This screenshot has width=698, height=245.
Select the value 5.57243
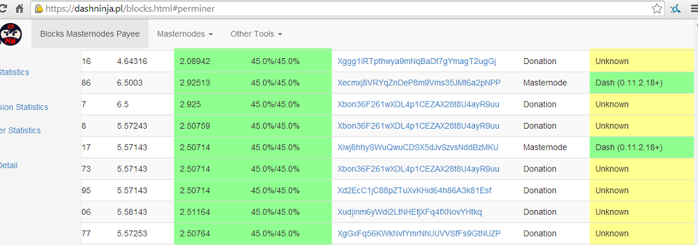[132, 125]
